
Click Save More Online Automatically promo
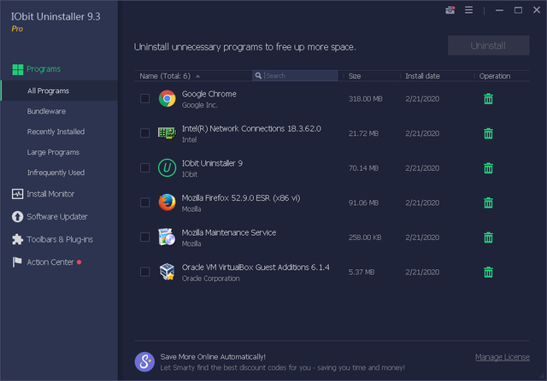coord(213,357)
